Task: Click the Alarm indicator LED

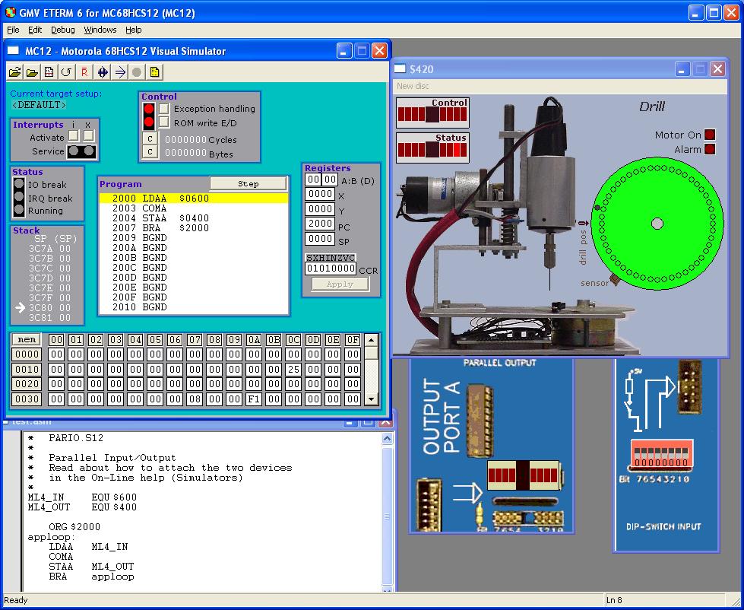Action: [709, 149]
